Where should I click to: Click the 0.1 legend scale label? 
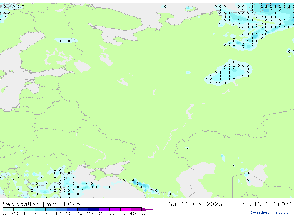point(5,213)
